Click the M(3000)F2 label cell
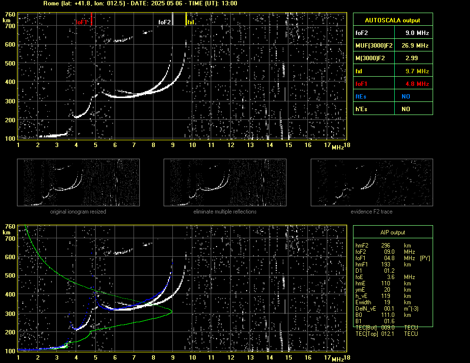The width and height of the screenshot is (470, 363). [374, 58]
